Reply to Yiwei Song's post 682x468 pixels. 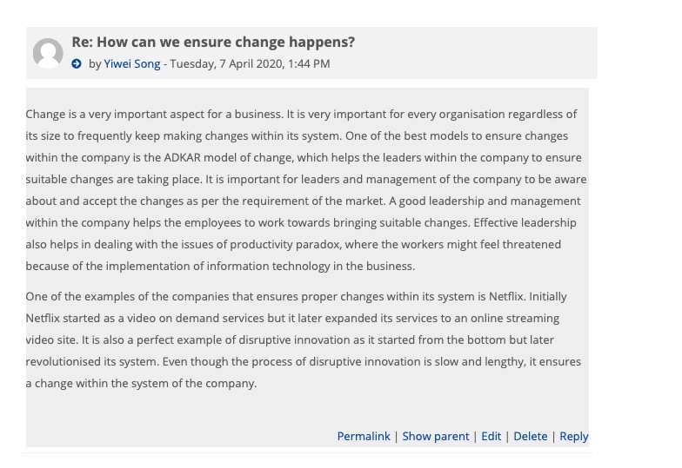[574, 436]
